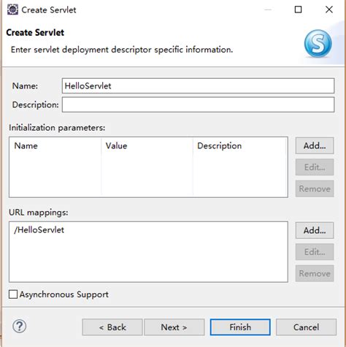Click Remove for initialization parameters
Image resolution: width=346 pixels, height=347 pixels.
(315, 188)
